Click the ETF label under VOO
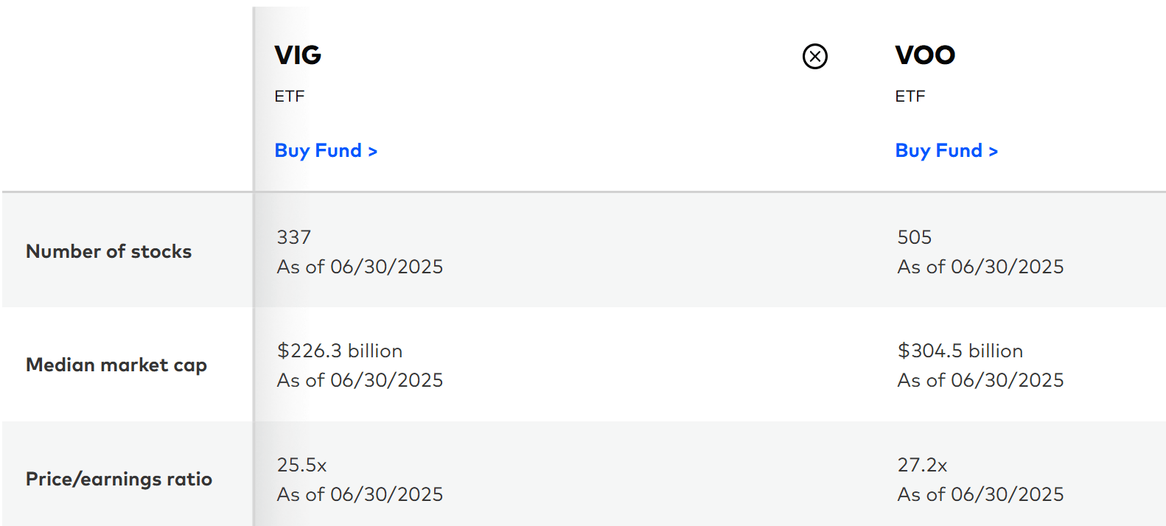The height and width of the screenshot is (526, 1166). (x=910, y=96)
